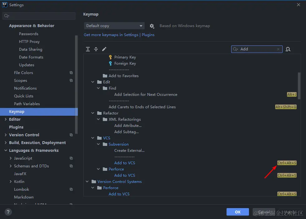Screen dimensions: 306x219
Task: Click the pencil Edit Shortcut icon
Action: (x=104, y=49)
